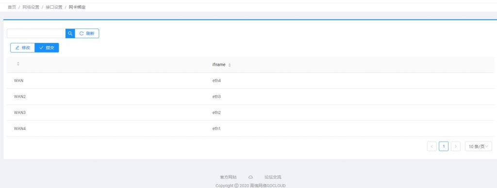The height and width of the screenshot is (188, 497).
Task: Open the 论坛交流 footer link
Action: tap(273, 177)
